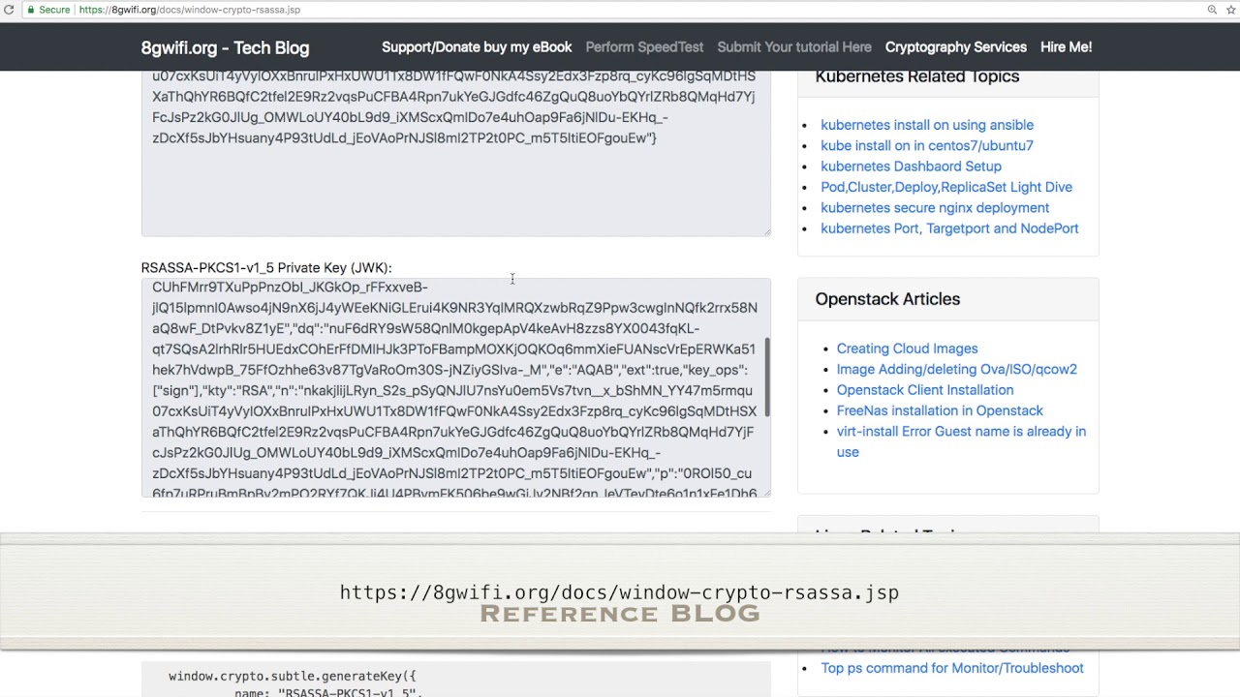
Task: Open kubernetes Dashbaord Setup link
Action: [x=911, y=167]
